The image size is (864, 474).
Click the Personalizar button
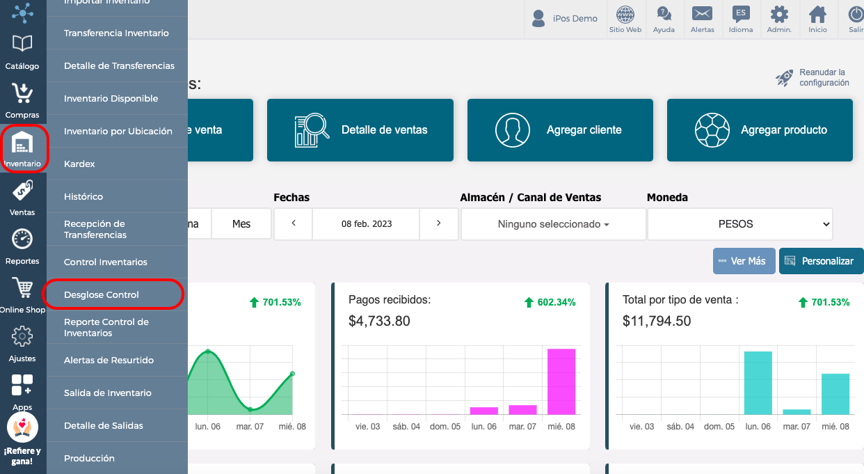click(x=822, y=261)
